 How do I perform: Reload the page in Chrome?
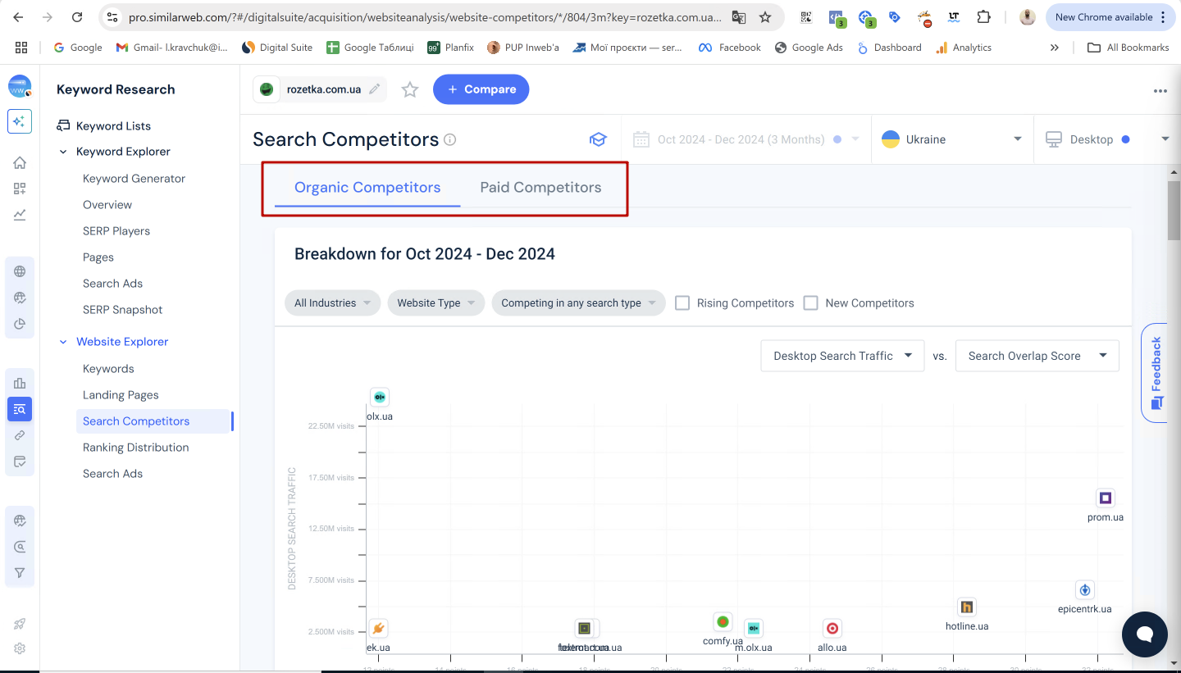coord(77,17)
